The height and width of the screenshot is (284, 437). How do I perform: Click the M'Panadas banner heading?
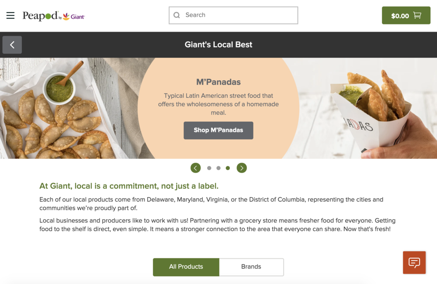click(218, 82)
